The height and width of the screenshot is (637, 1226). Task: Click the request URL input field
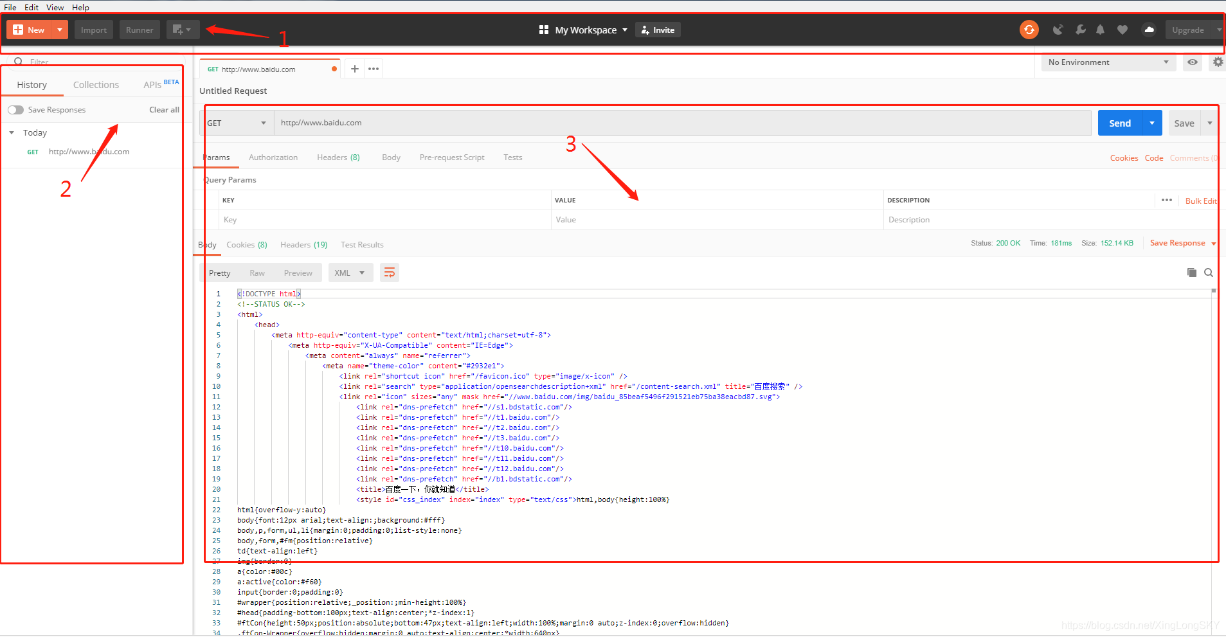(682, 123)
